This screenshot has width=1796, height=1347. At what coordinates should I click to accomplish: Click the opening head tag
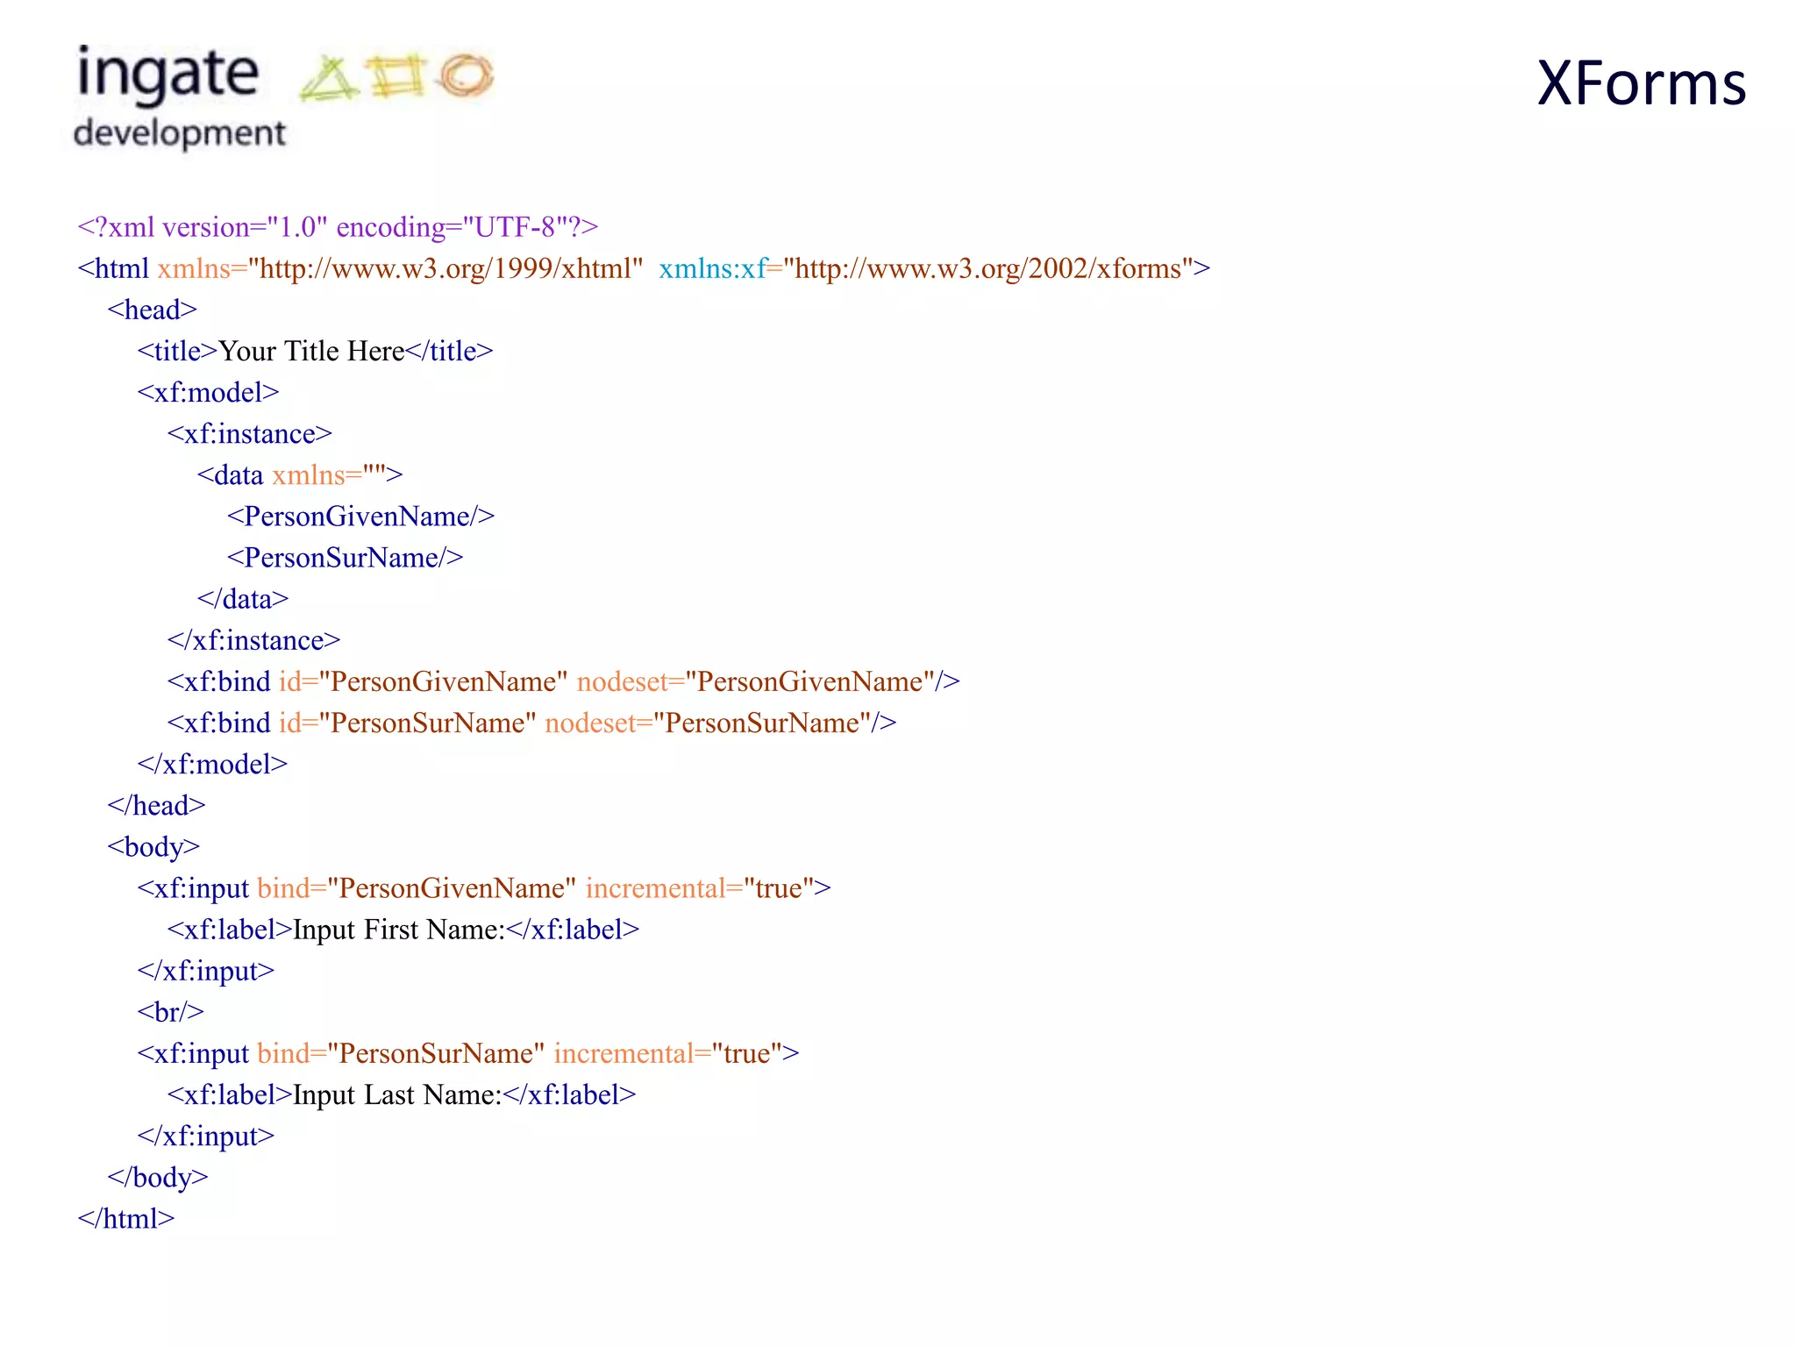[152, 310]
